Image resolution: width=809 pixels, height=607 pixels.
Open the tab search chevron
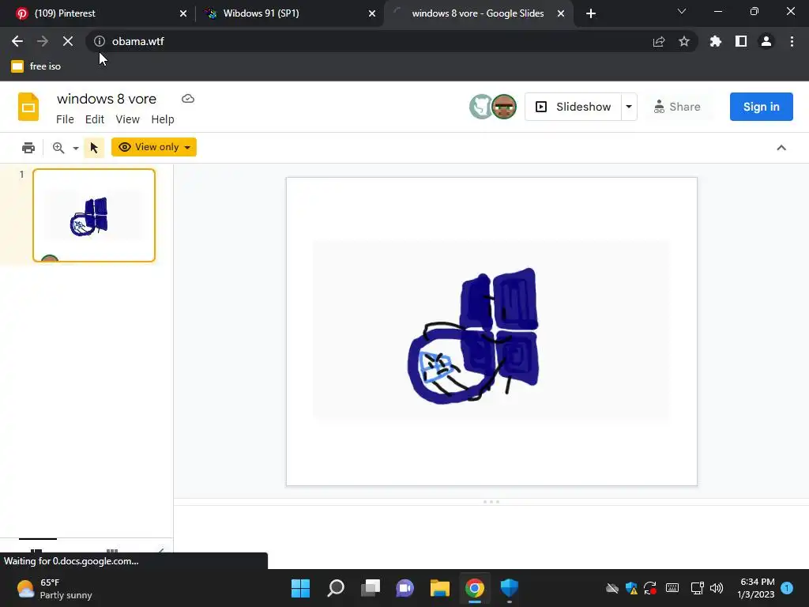tap(682, 11)
